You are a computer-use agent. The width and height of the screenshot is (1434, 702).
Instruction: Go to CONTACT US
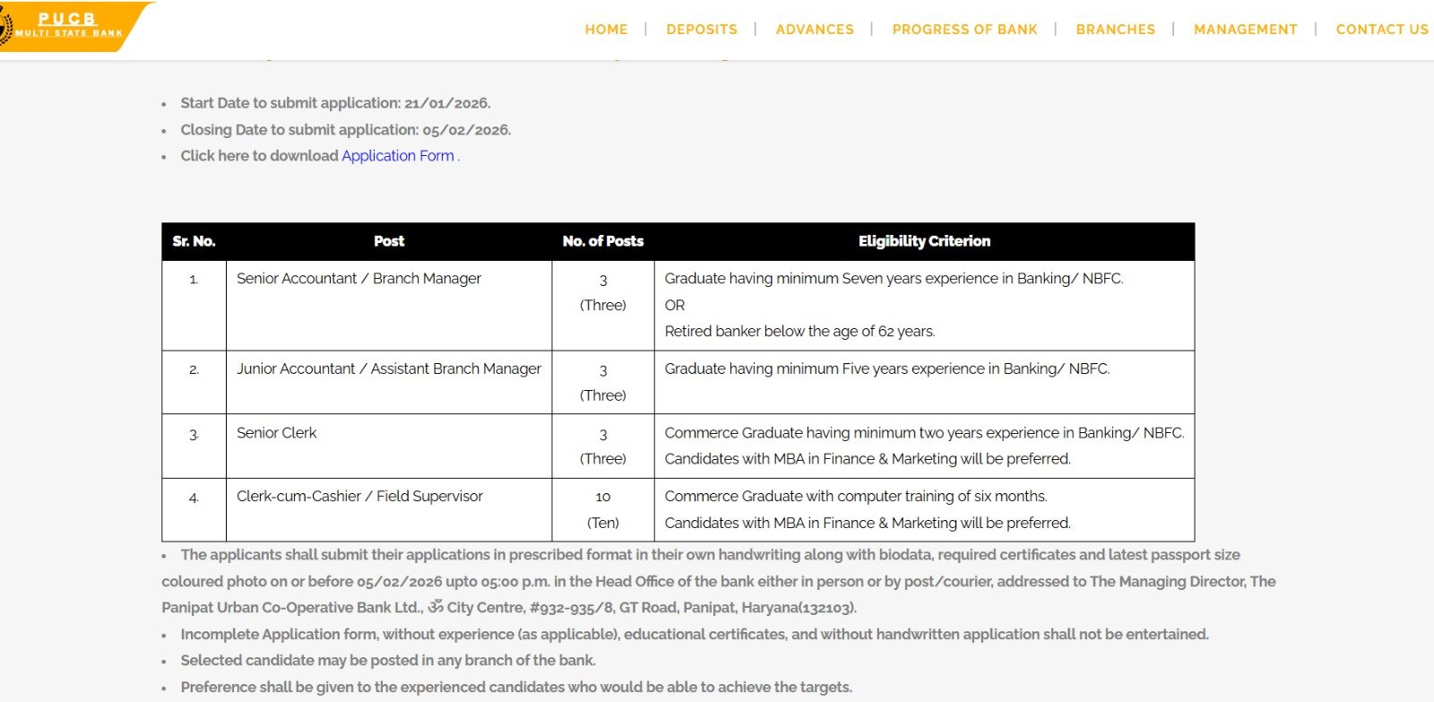point(1382,30)
